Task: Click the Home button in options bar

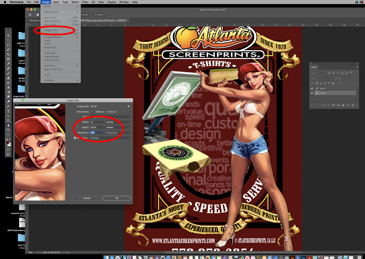Action: point(30,15)
